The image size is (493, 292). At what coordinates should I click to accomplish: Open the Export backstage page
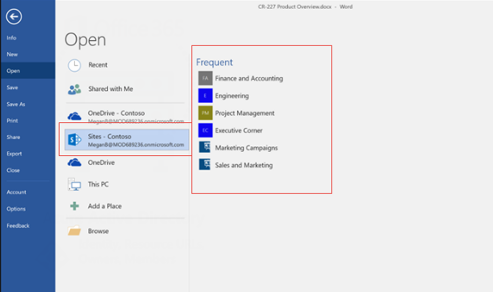tap(14, 154)
